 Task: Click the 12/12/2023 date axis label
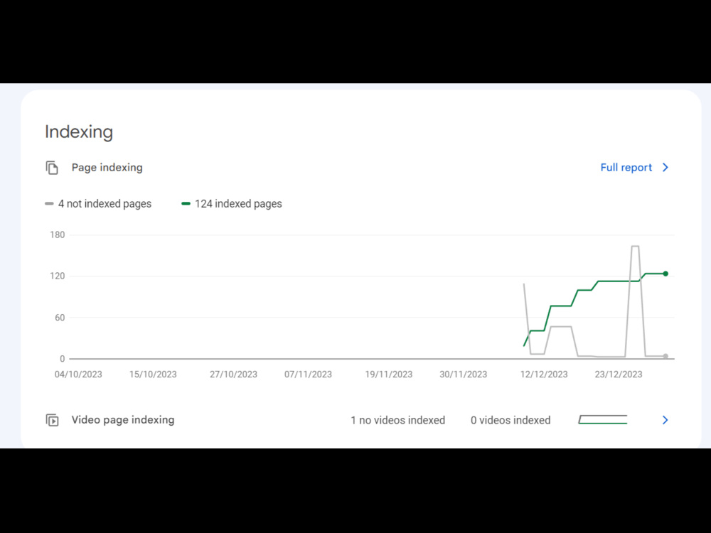544,375
